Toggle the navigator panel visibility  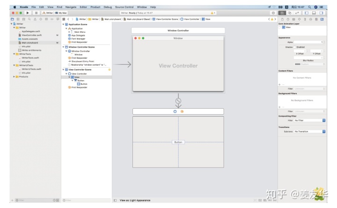coord(307,13)
